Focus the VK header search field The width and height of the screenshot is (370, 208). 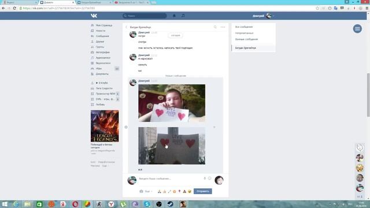(x=145, y=16)
